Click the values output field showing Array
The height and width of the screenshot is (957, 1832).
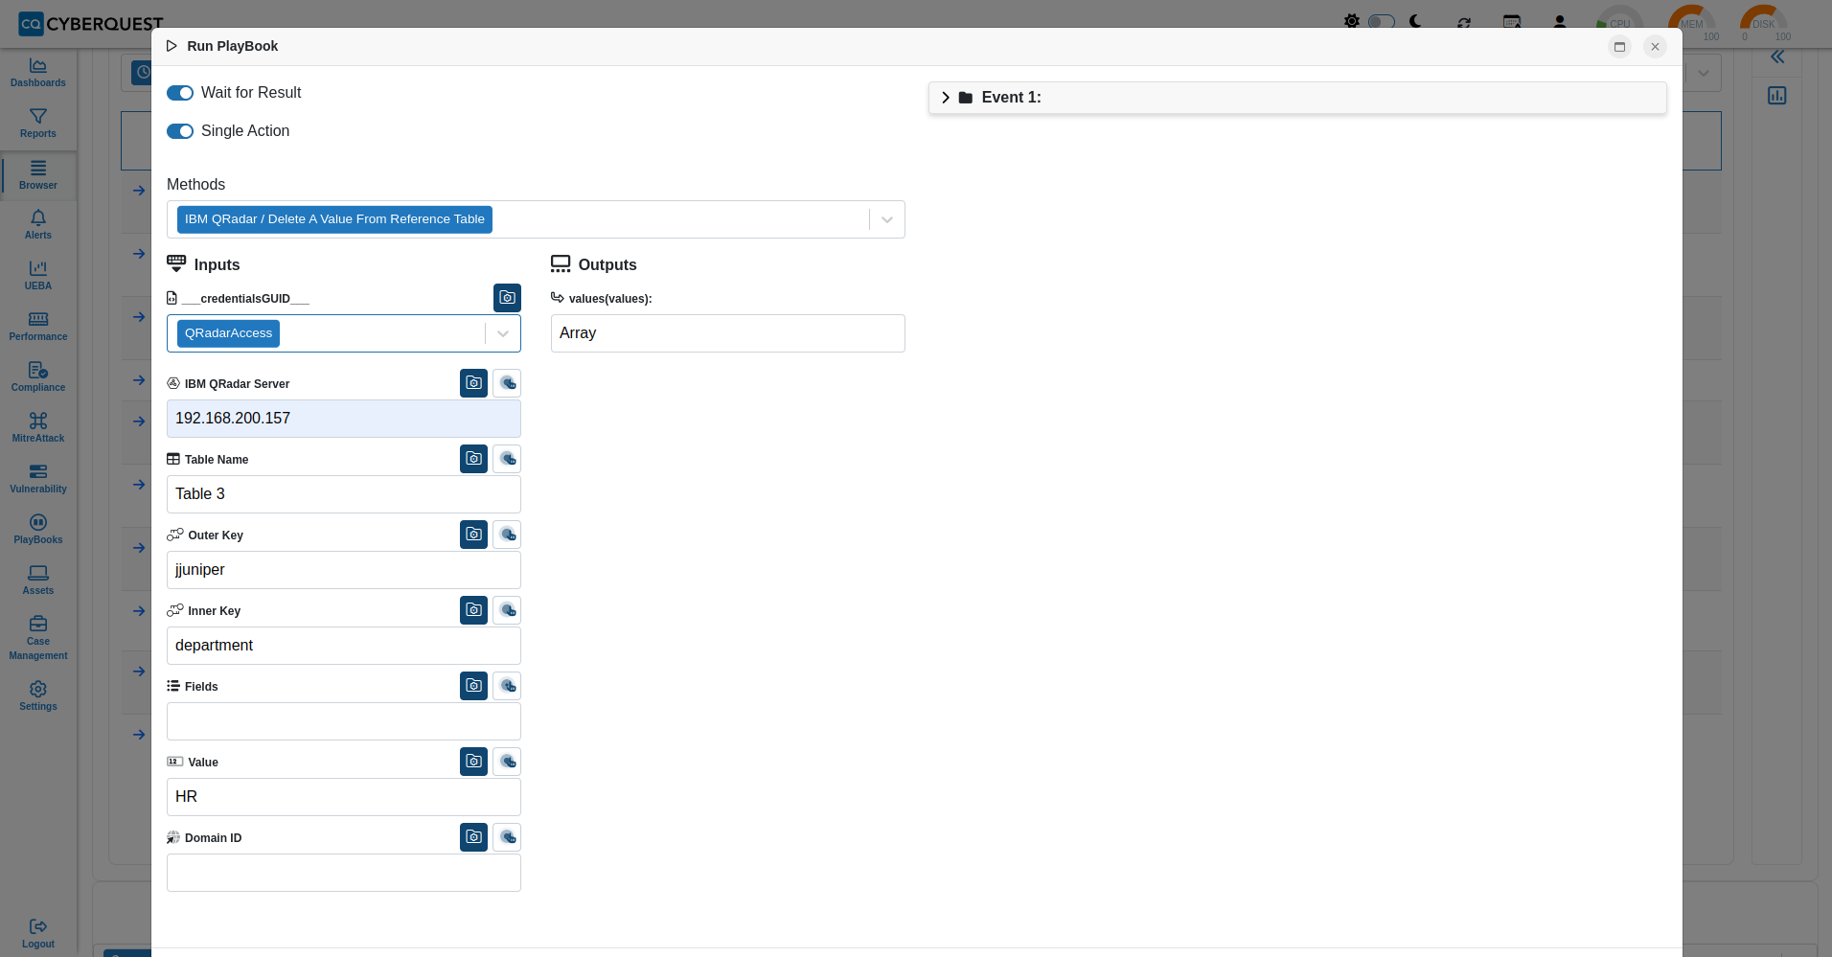pos(728,333)
